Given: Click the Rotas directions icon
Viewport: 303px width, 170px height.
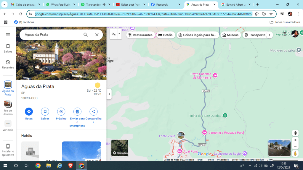Looking at the screenshot, I should [29, 112].
